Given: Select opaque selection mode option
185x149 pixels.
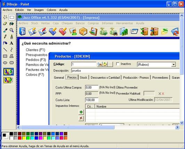Looking at the screenshot, I should point(8,72).
